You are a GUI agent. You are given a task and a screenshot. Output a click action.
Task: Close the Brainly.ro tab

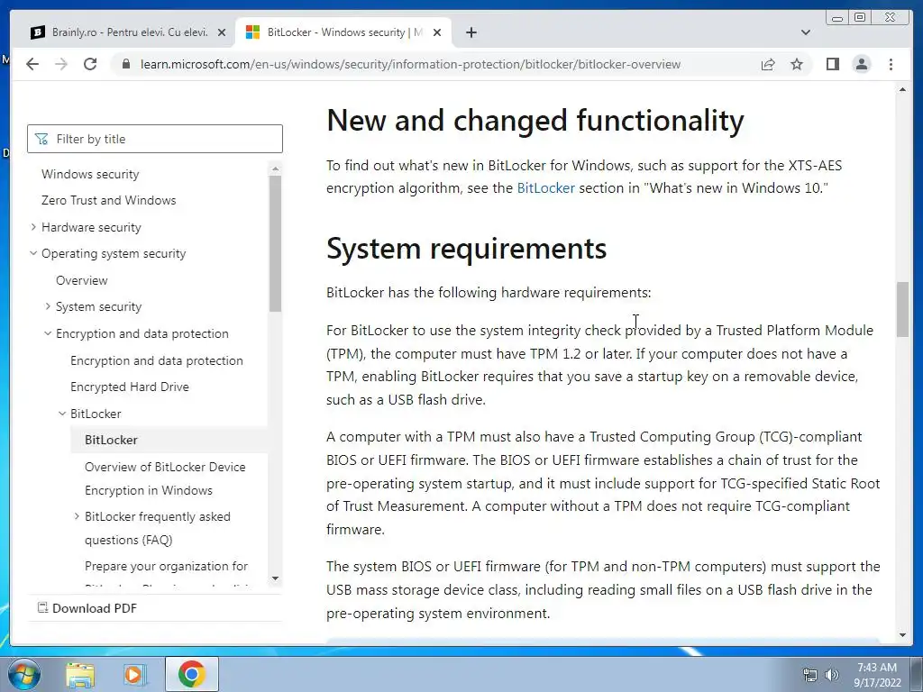tap(222, 32)
